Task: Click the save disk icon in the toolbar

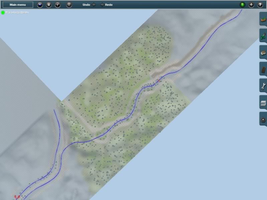Action: tap(69, 5)
